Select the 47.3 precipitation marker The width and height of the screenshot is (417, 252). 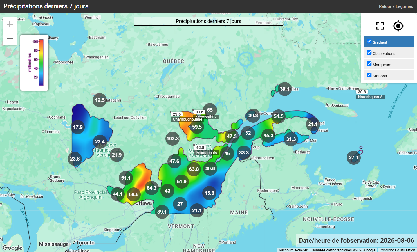[x=232, y=136]
